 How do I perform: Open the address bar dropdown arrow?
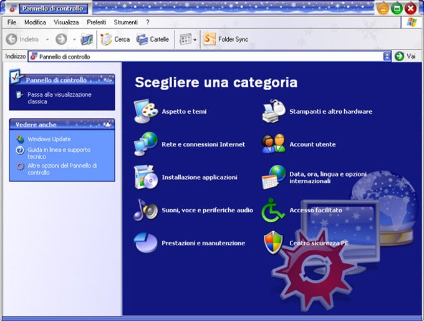click(387, 56)
